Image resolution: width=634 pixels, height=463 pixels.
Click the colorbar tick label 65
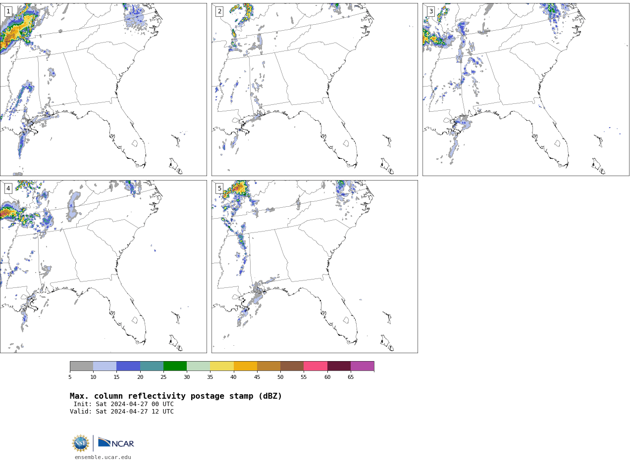pos(351,377)
